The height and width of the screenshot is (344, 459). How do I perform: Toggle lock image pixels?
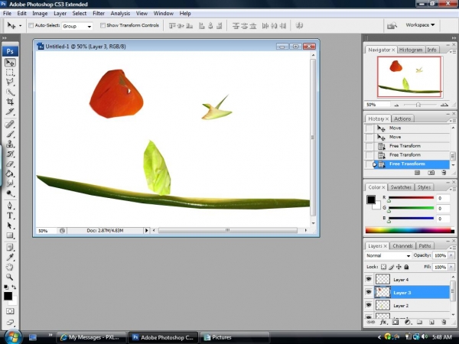(392, 267)
